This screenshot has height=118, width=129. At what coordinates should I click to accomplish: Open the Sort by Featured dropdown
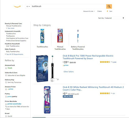click(x=114, y=18)
